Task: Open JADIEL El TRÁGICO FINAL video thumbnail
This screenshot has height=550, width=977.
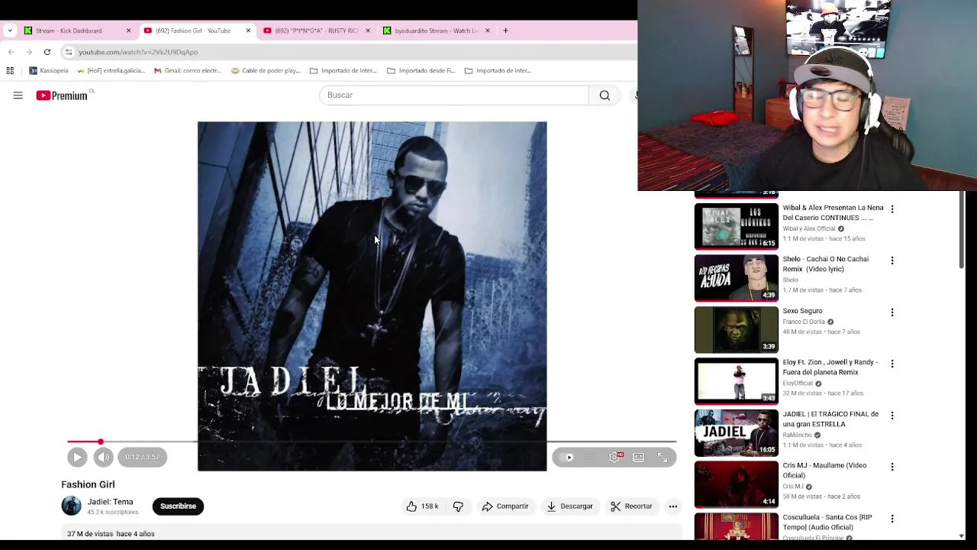Action: click(x=736, y=432)
